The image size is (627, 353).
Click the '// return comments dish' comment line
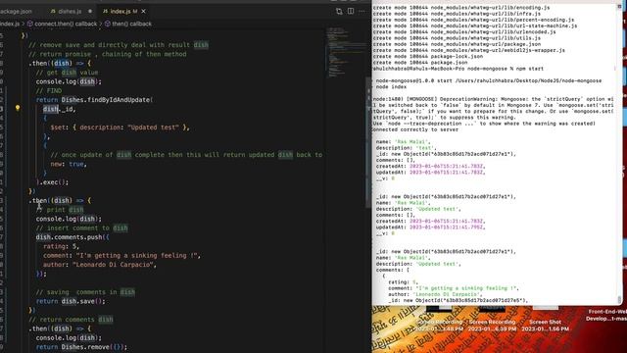[x=71, y=320]
